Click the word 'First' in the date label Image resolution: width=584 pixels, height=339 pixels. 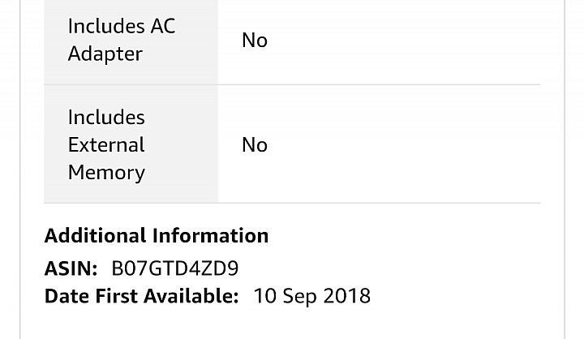[117, 296]
